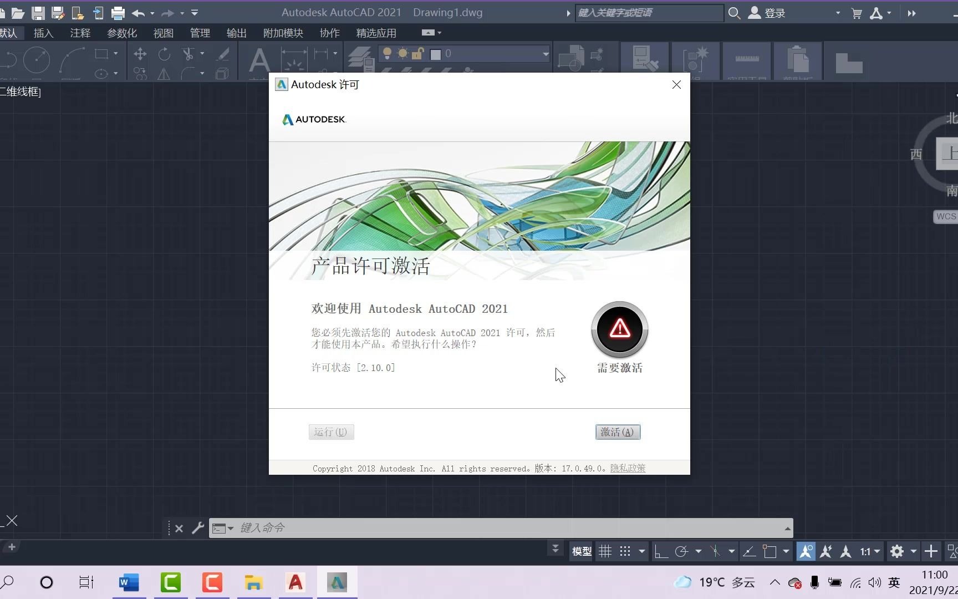The width and height of the screenshot is (958, 599).
Task: Expand the quick access toolbar customize arrow
Action: coord(195,13)
